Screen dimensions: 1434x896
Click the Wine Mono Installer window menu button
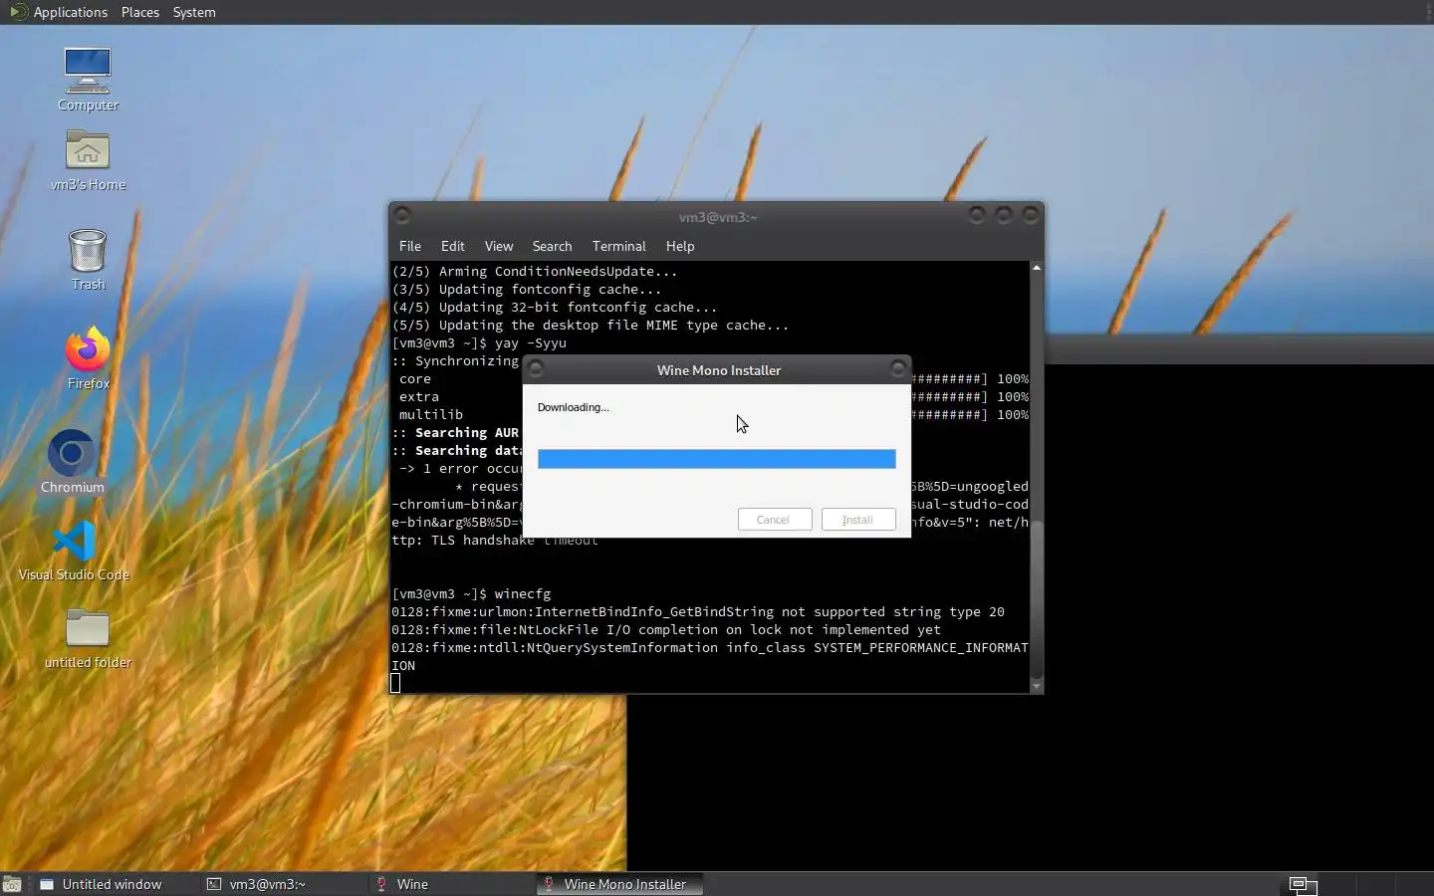click(536, 369)
